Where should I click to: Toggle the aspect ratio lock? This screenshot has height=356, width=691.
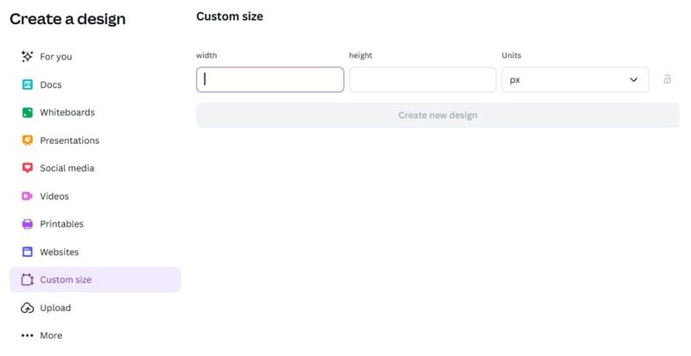[x=667, y=79]
